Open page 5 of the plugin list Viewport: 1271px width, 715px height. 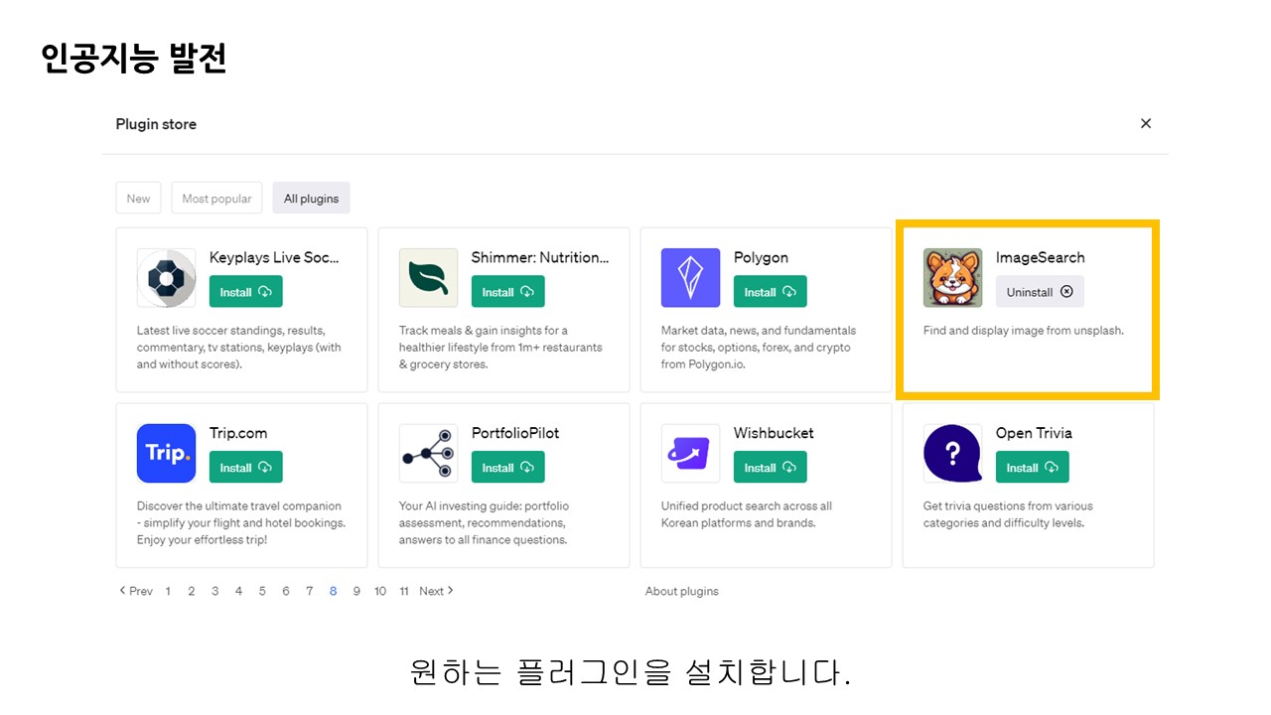tap(262, 591)
